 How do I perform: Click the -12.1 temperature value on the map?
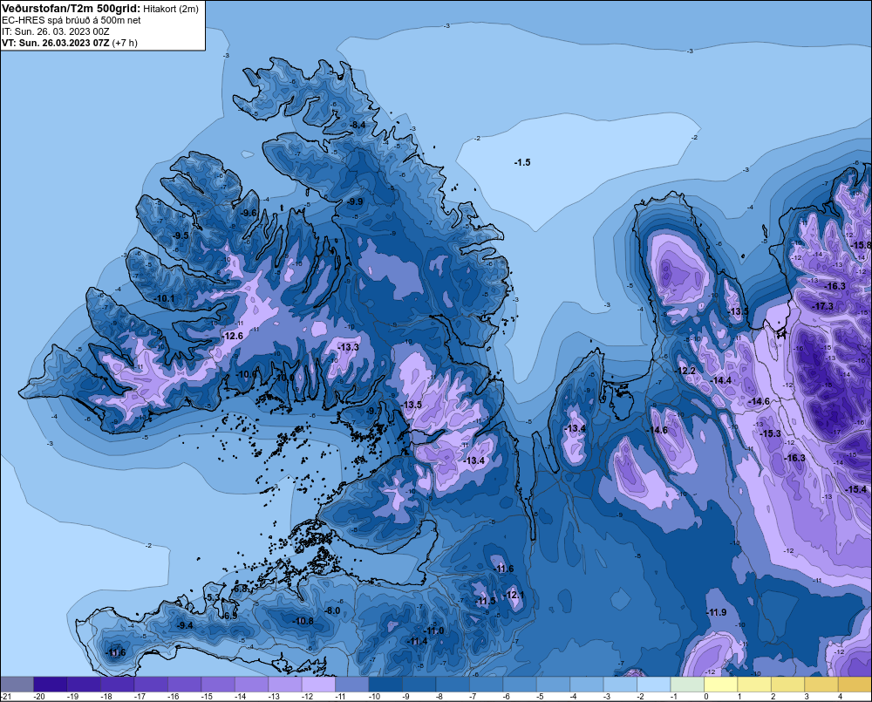(x=514, y=595)
